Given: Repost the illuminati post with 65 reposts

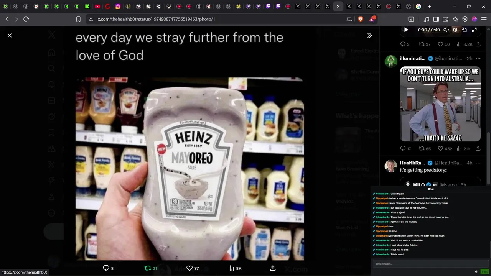Looking at the screenshot, I should tap(424, 148).
